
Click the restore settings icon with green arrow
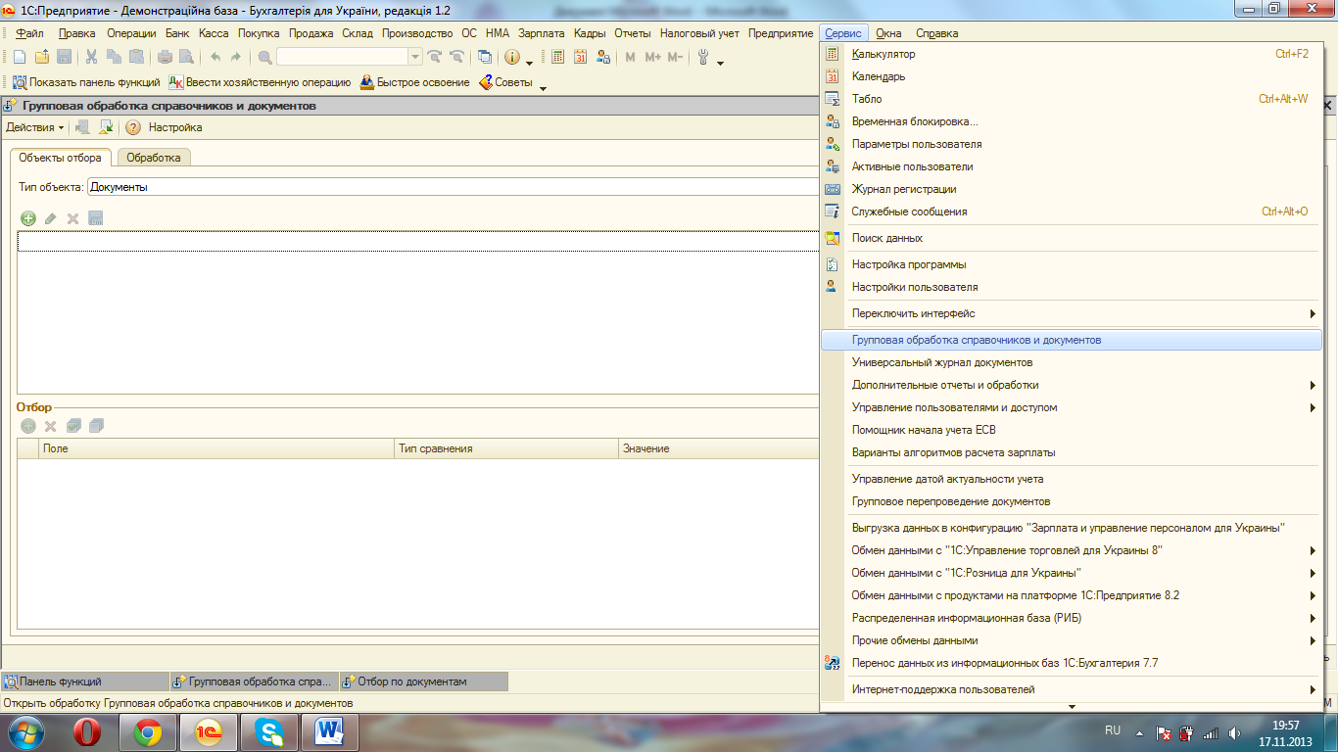pyautogui.click(x=106, y=127)
